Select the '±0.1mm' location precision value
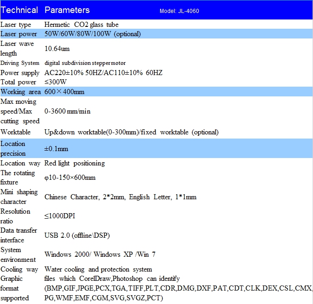 (x=56, y=149)
